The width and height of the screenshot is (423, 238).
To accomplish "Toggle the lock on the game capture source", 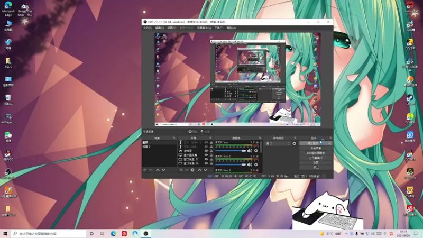I will coord(211,151).
